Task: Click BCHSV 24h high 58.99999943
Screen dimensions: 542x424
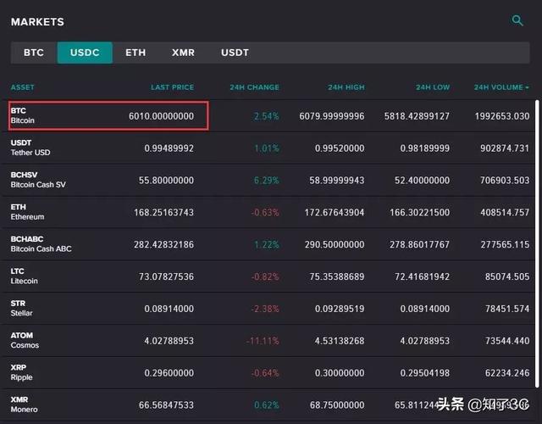Action: (337, 181)
